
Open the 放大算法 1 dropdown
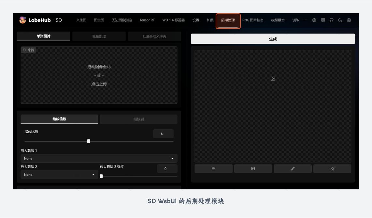[x=99, y=158]
